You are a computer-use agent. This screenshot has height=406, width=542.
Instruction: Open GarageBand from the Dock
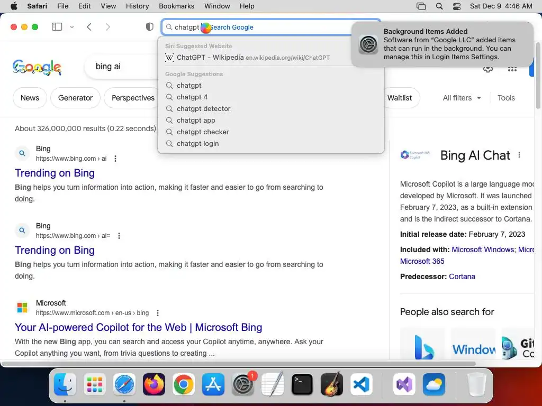point(332,384)
